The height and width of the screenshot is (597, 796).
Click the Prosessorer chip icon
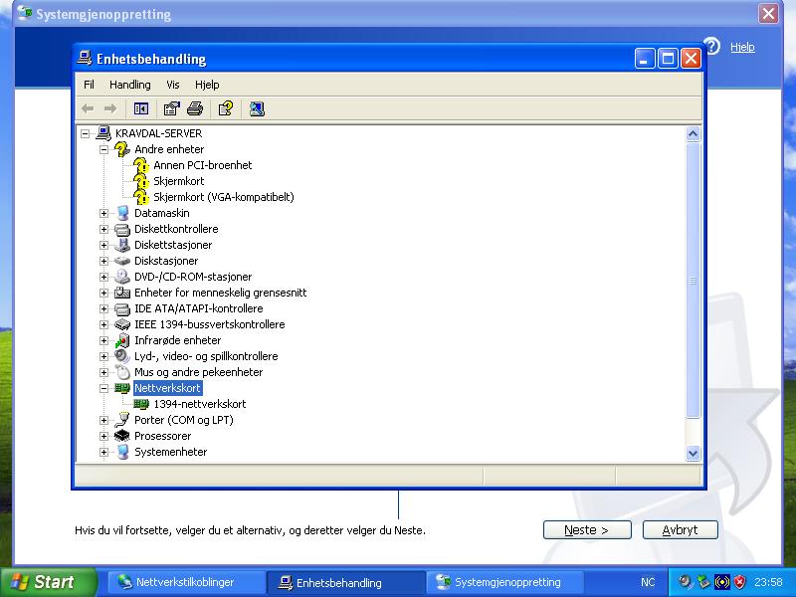pyautogui.click(x=122, y=436)
